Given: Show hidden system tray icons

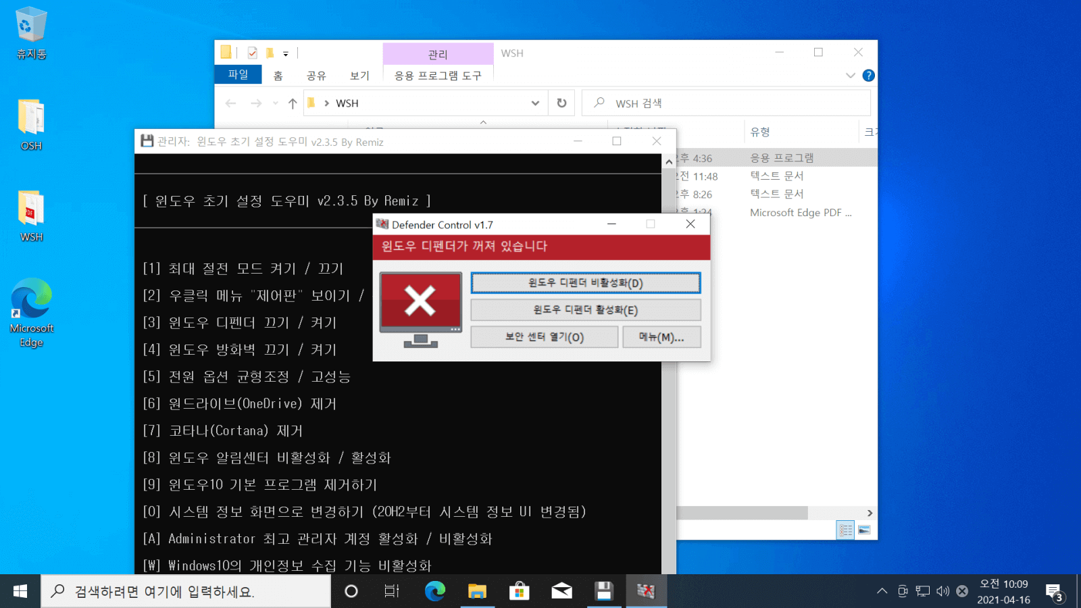Looking at the screenshot, I should [882, 591].
